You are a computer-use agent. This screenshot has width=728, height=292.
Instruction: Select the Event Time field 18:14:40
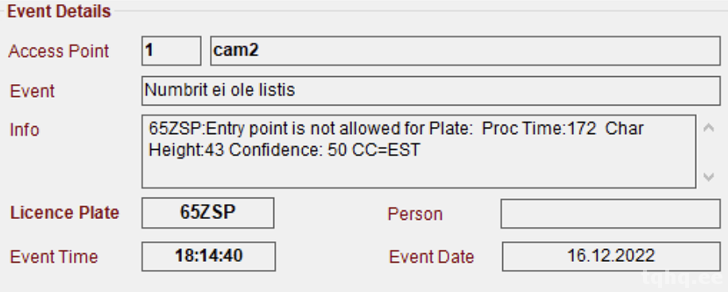208,256
